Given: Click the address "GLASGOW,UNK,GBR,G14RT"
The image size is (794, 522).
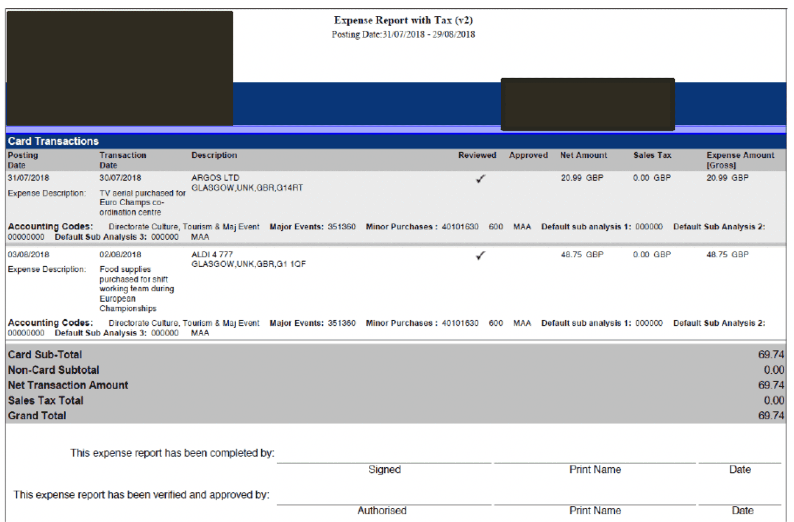Looking at the screenshot, I should (x=247, y=187).
